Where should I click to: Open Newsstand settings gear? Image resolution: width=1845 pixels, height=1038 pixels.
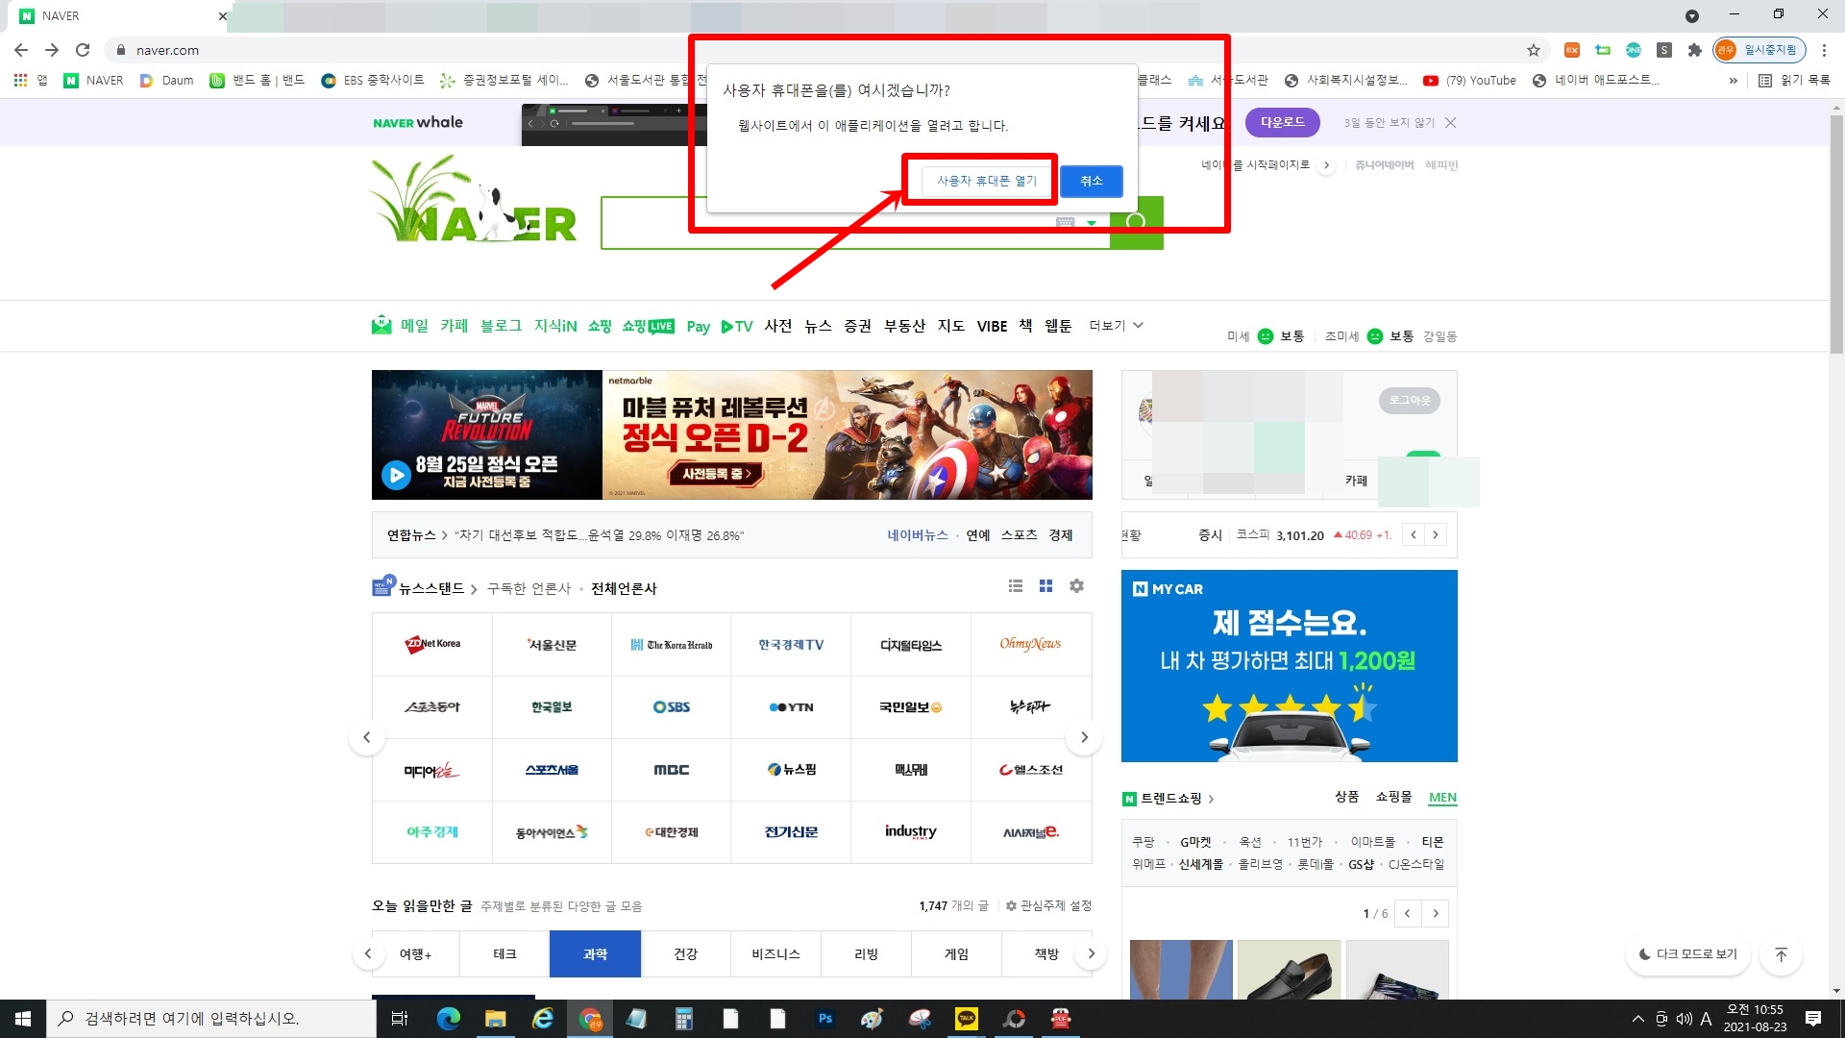[1077, 586]
